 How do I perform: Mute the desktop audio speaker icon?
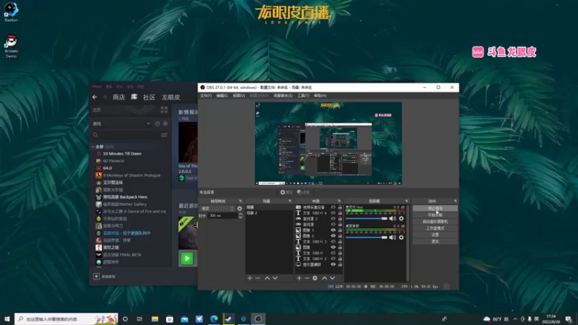(x=392, y=238)
